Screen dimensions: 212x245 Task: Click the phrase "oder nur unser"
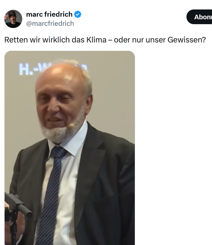(140, 40)
